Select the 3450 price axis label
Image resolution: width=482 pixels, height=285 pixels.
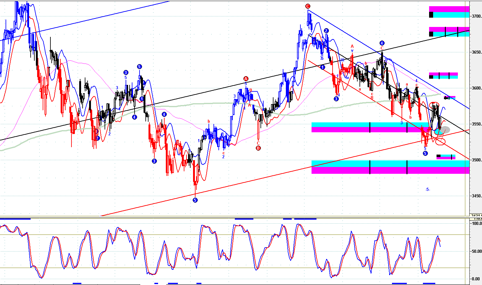click(x=477, y=196)
